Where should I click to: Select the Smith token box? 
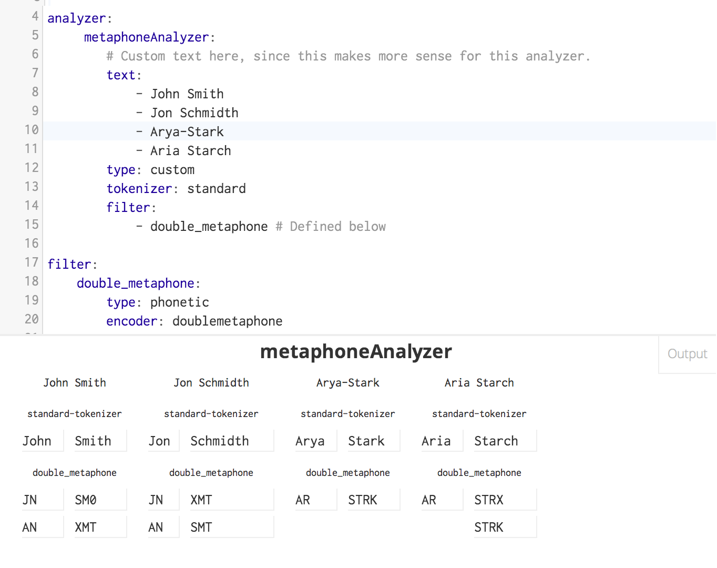click(x=93, y=441)
